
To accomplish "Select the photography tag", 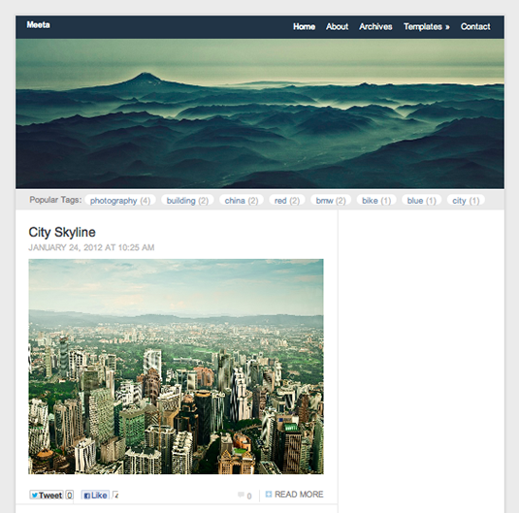I will (120, 201).
